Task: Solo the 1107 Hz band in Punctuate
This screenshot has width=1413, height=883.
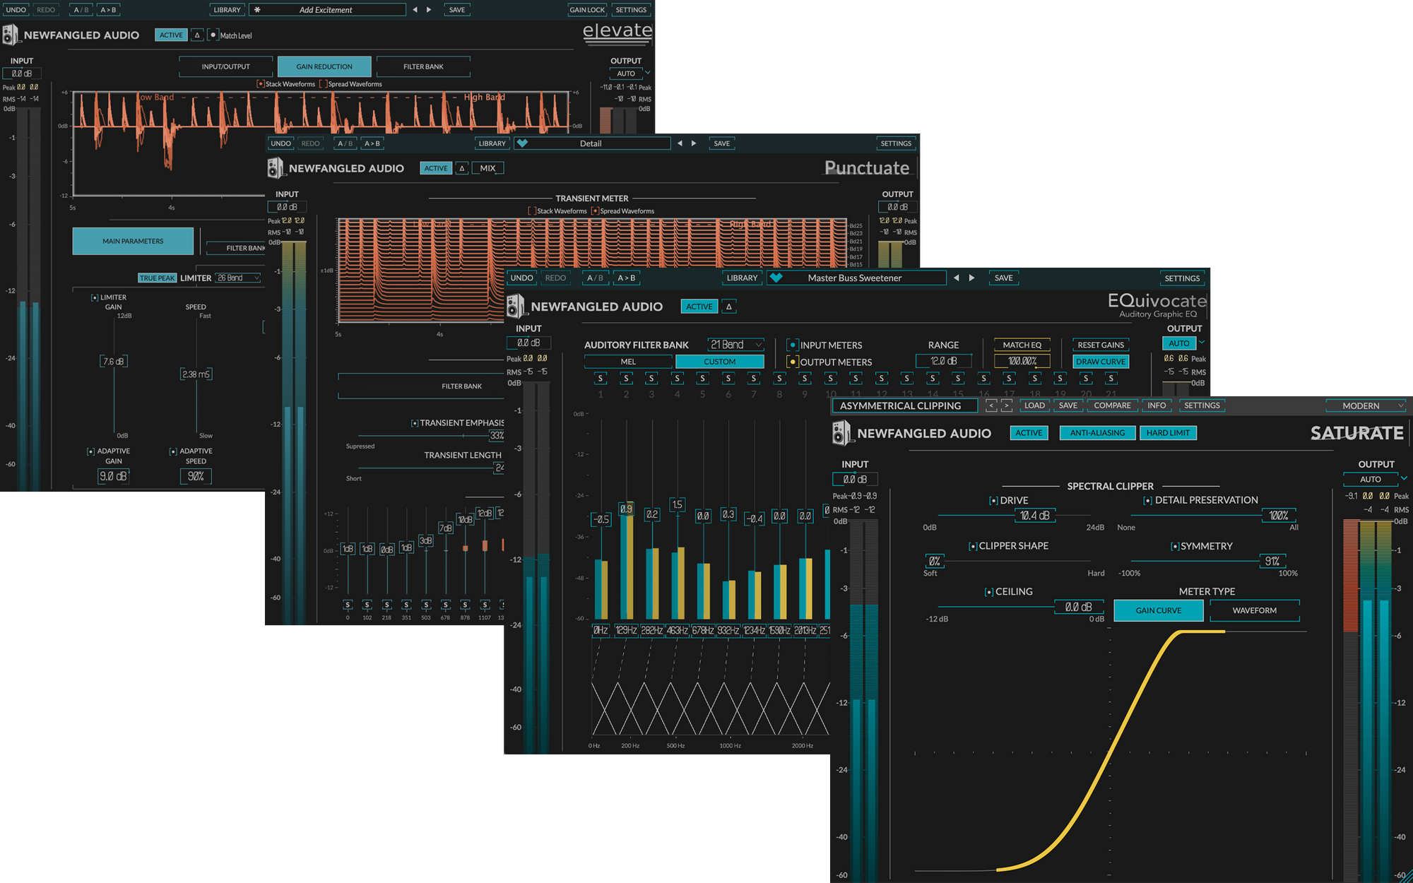Action: tap(485, 605)
